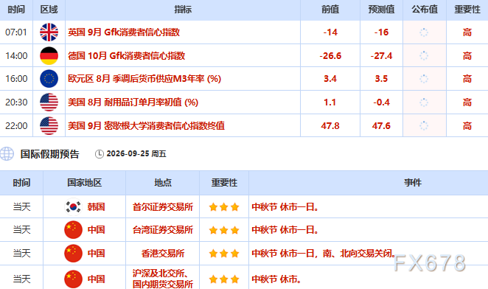Screen dimensions: 488x289
Task: Click the globe icon beside 国际假期预告
Action: pos(7,153)
